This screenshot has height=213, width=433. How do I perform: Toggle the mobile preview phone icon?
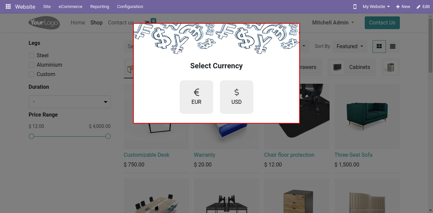355,7
